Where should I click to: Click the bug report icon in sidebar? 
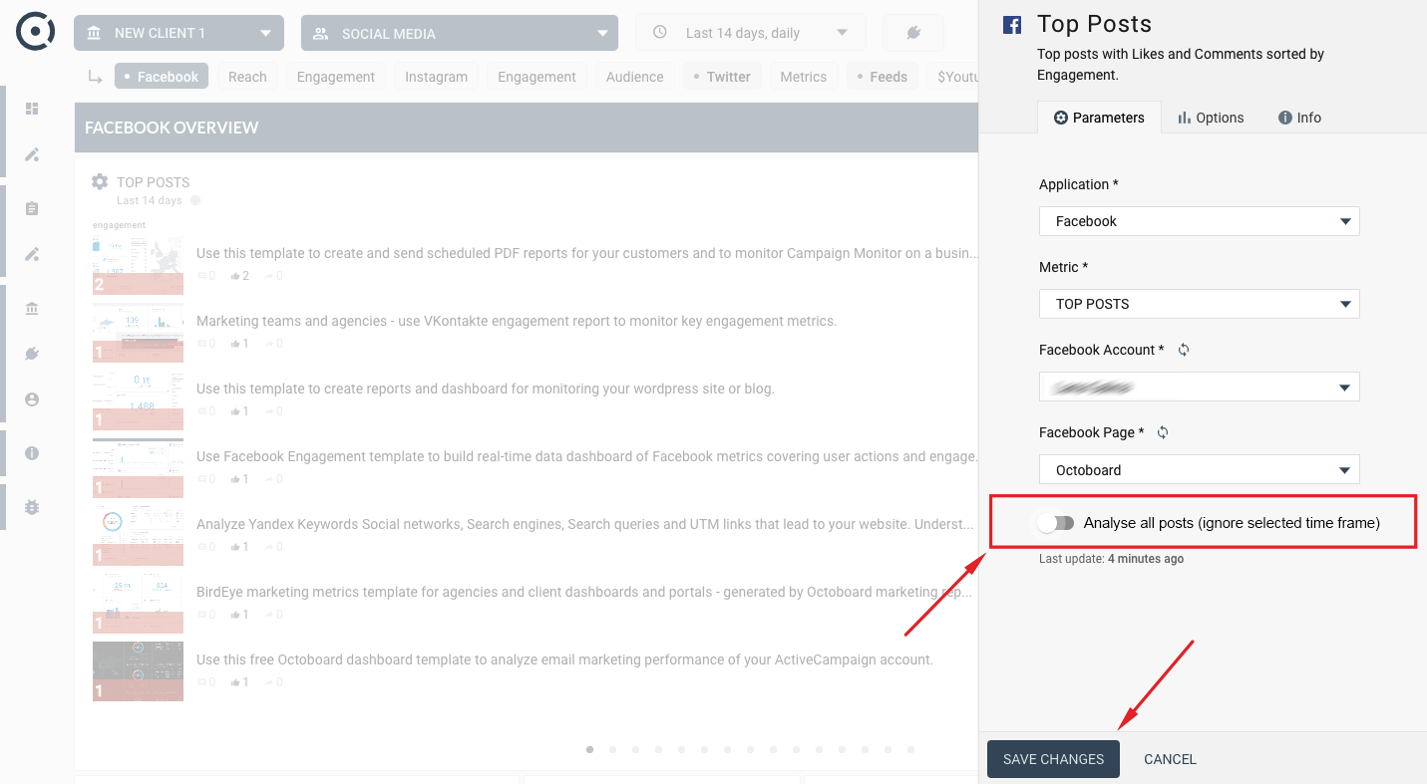point(32,507)
